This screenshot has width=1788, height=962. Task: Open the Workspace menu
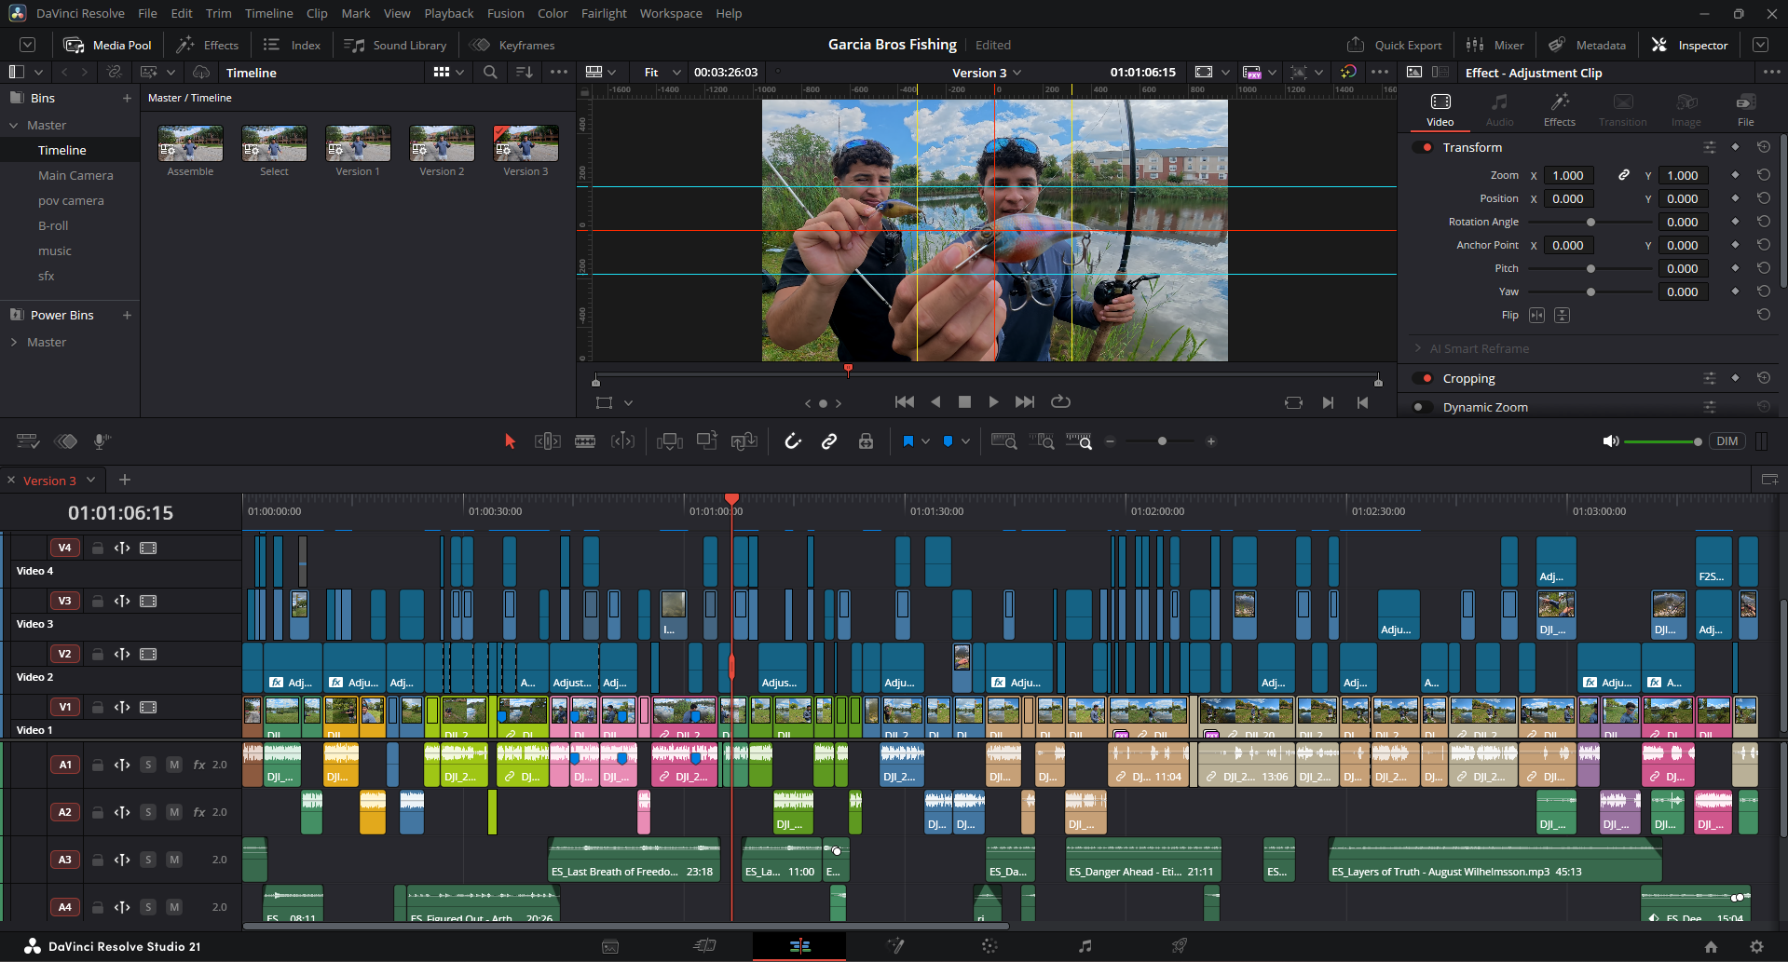671,13
